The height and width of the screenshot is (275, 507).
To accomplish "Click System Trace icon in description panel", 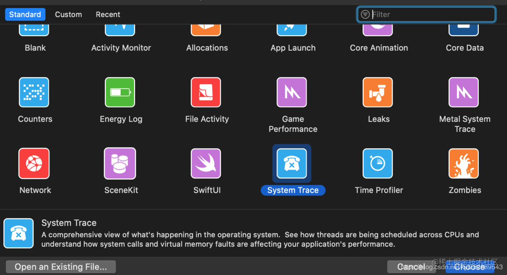I will click(x=19, y=233).
